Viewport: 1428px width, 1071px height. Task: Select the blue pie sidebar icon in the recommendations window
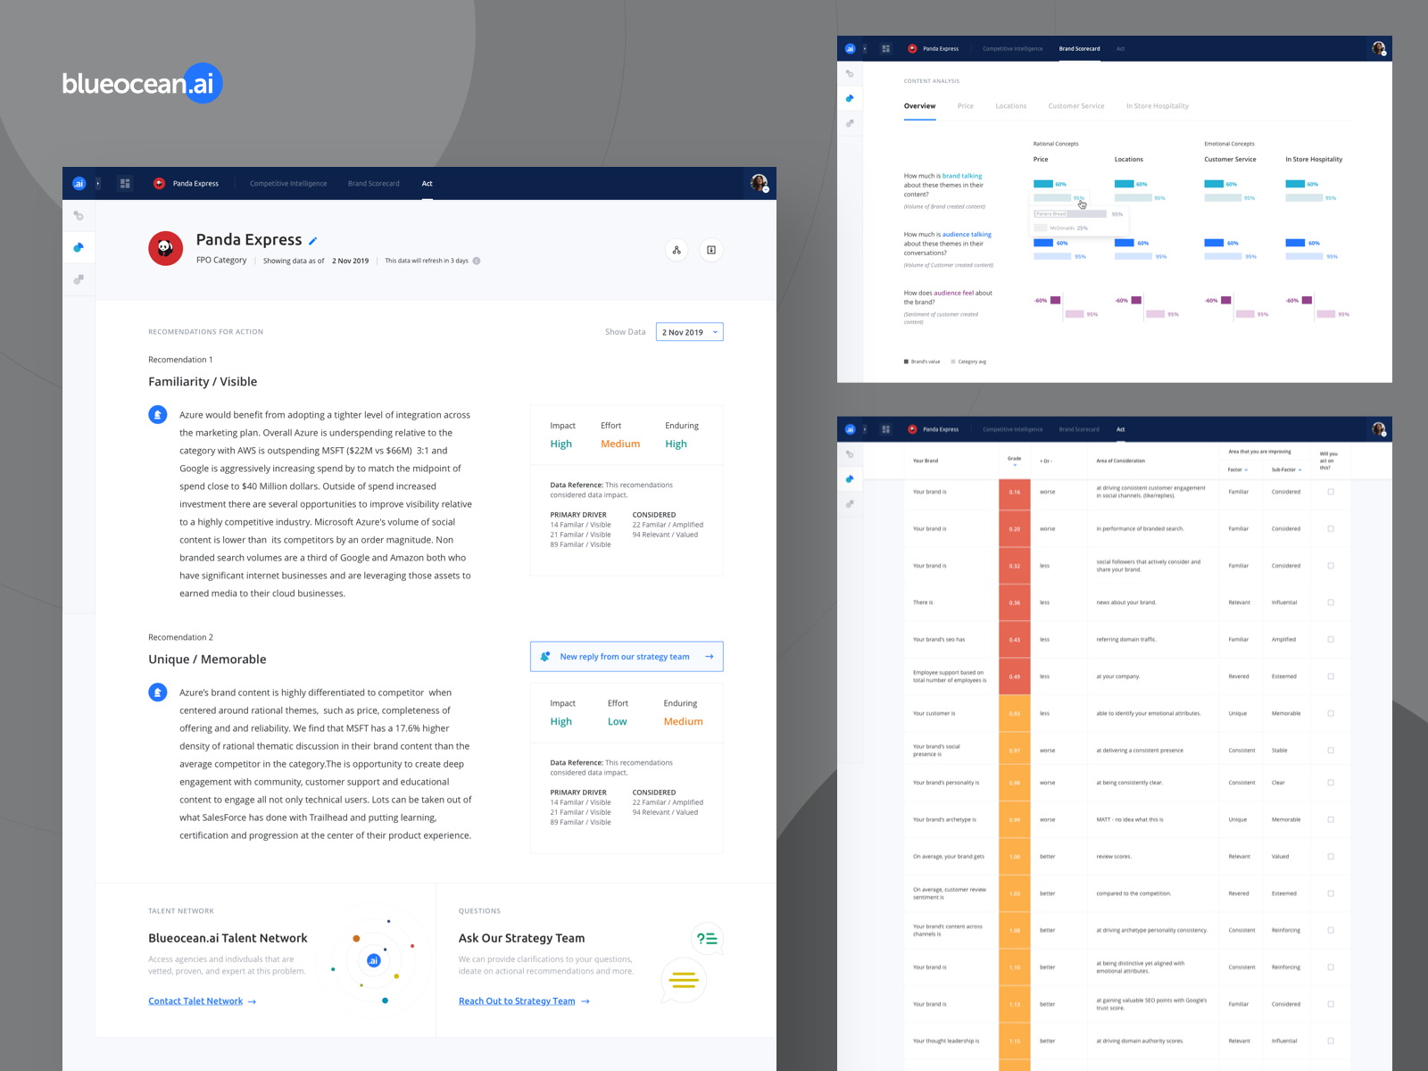point(79,247)
